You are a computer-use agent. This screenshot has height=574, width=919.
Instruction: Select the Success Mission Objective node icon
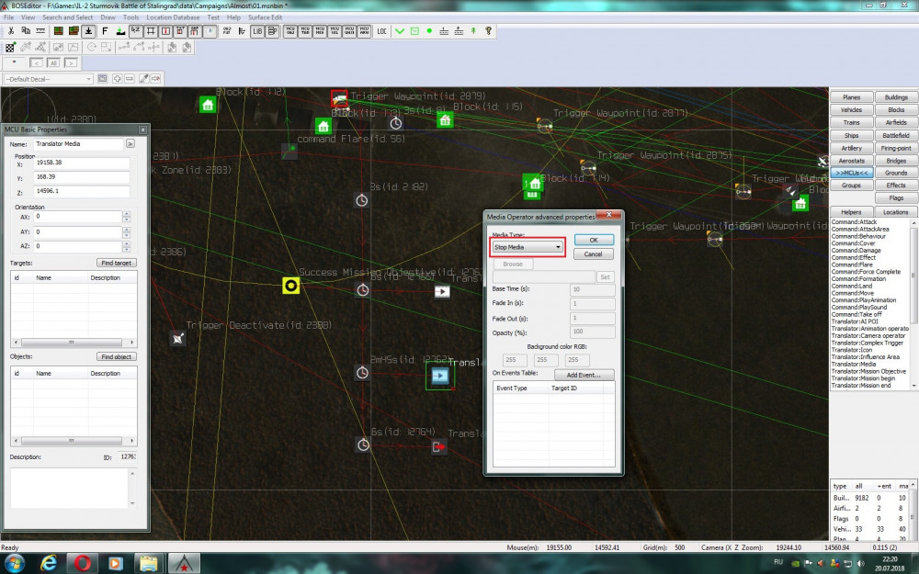click(290, 286)
